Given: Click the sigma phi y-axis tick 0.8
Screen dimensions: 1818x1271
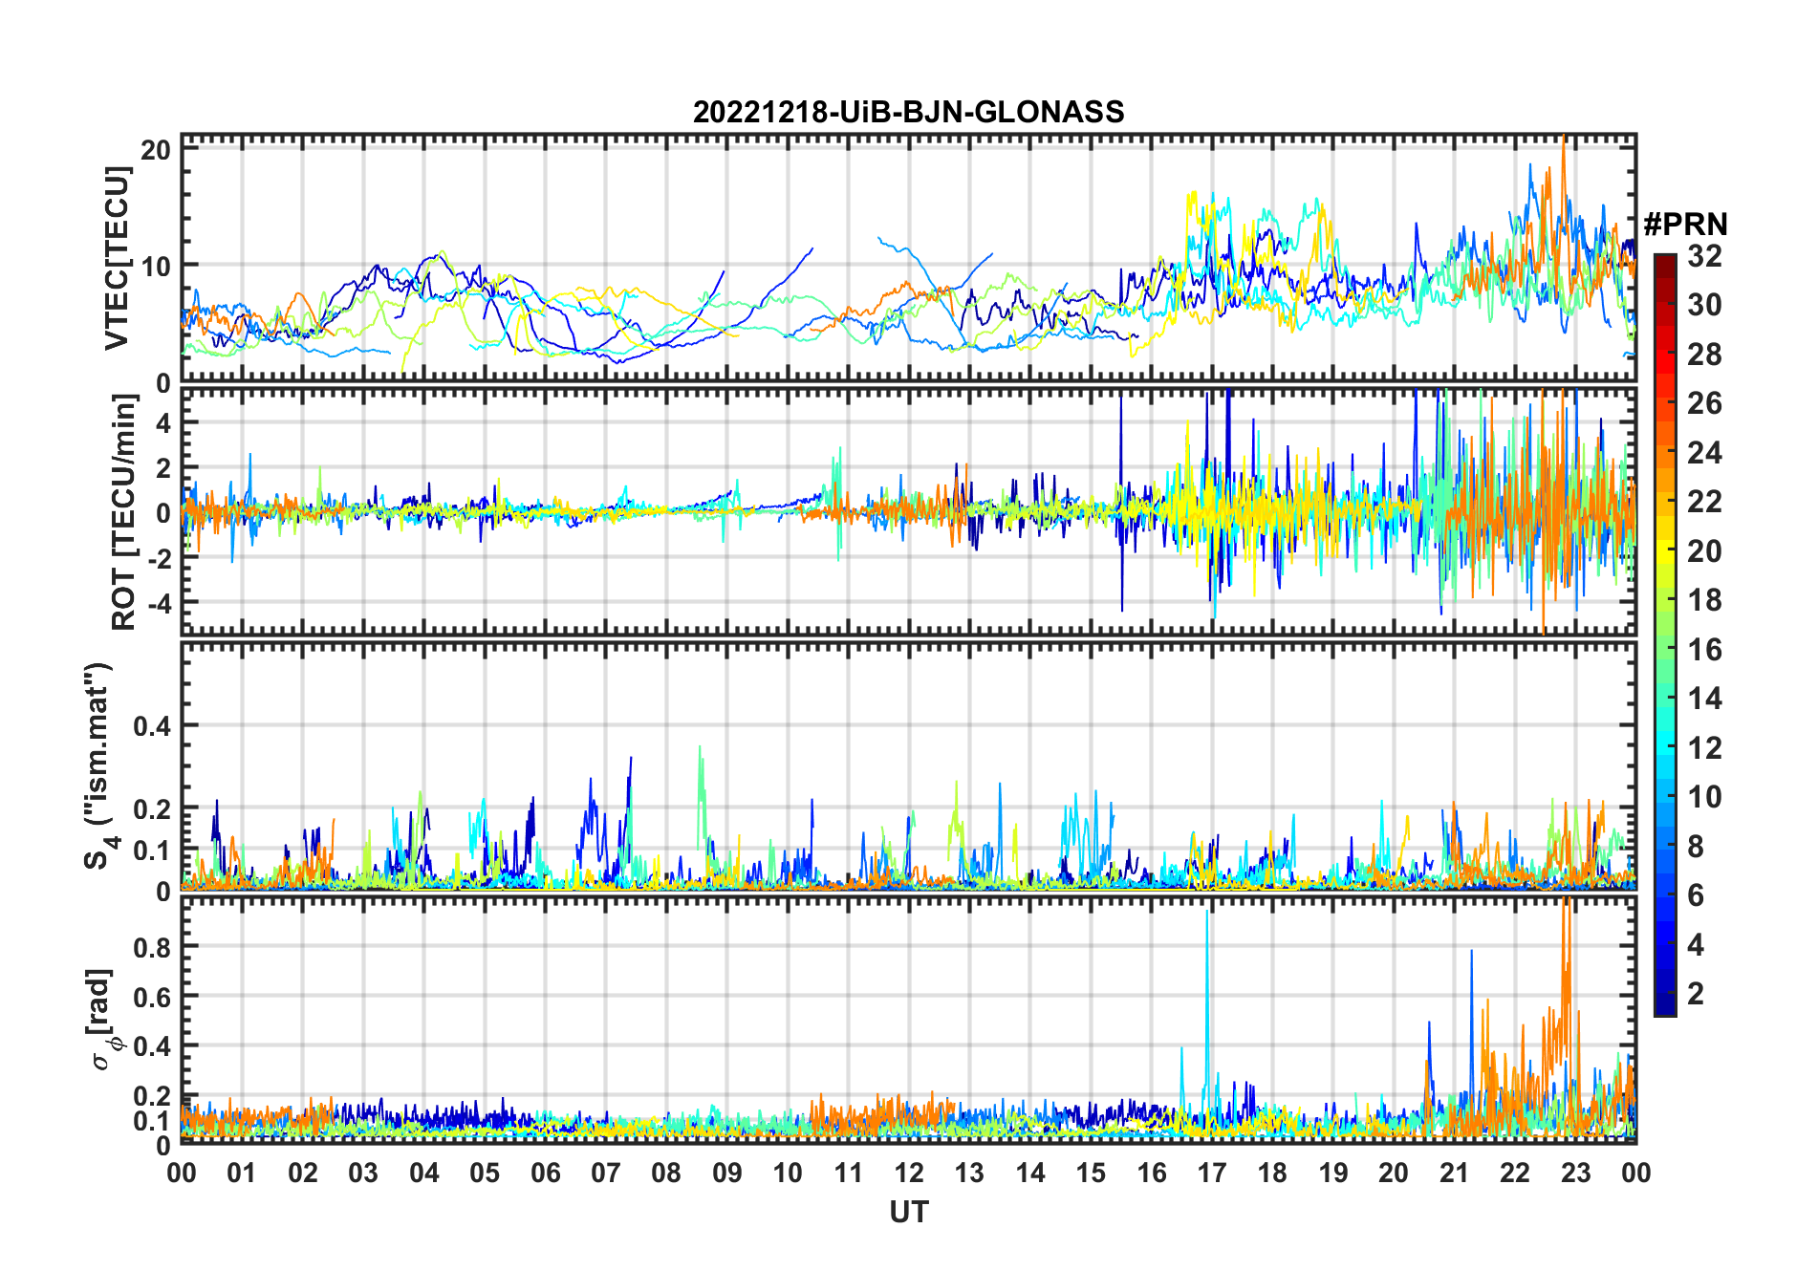Looking at the screenshot, I should (x=151, y=947).
